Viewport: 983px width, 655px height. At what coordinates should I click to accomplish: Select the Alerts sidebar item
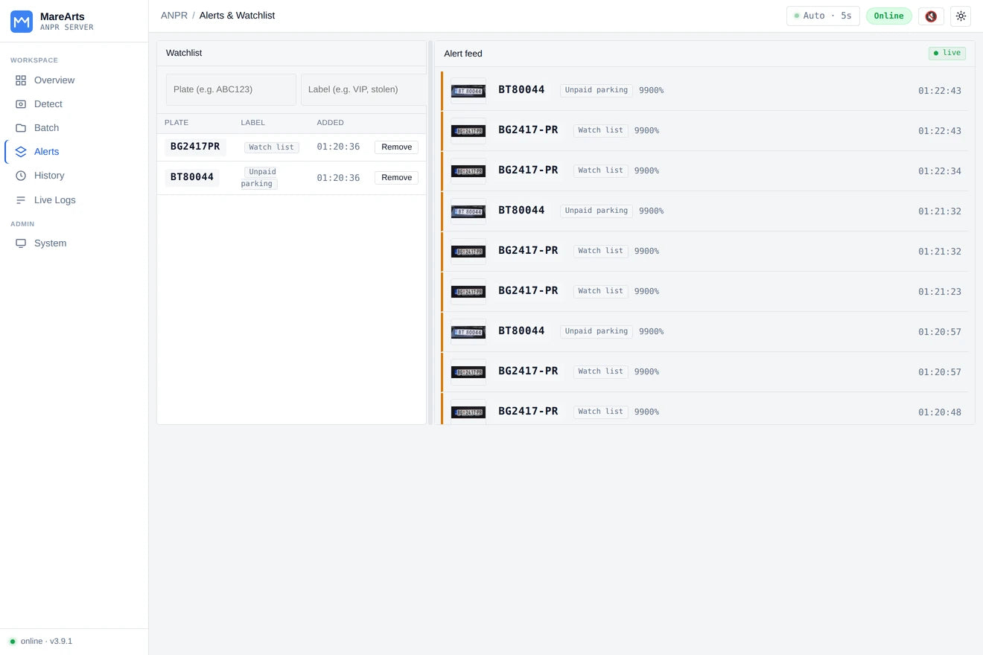pyautogui.click(x=74, y=152)
